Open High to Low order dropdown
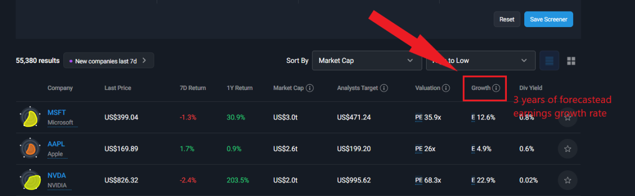 click(x=481, y=60)
